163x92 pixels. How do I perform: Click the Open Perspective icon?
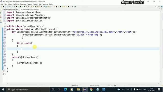[159, 7]
